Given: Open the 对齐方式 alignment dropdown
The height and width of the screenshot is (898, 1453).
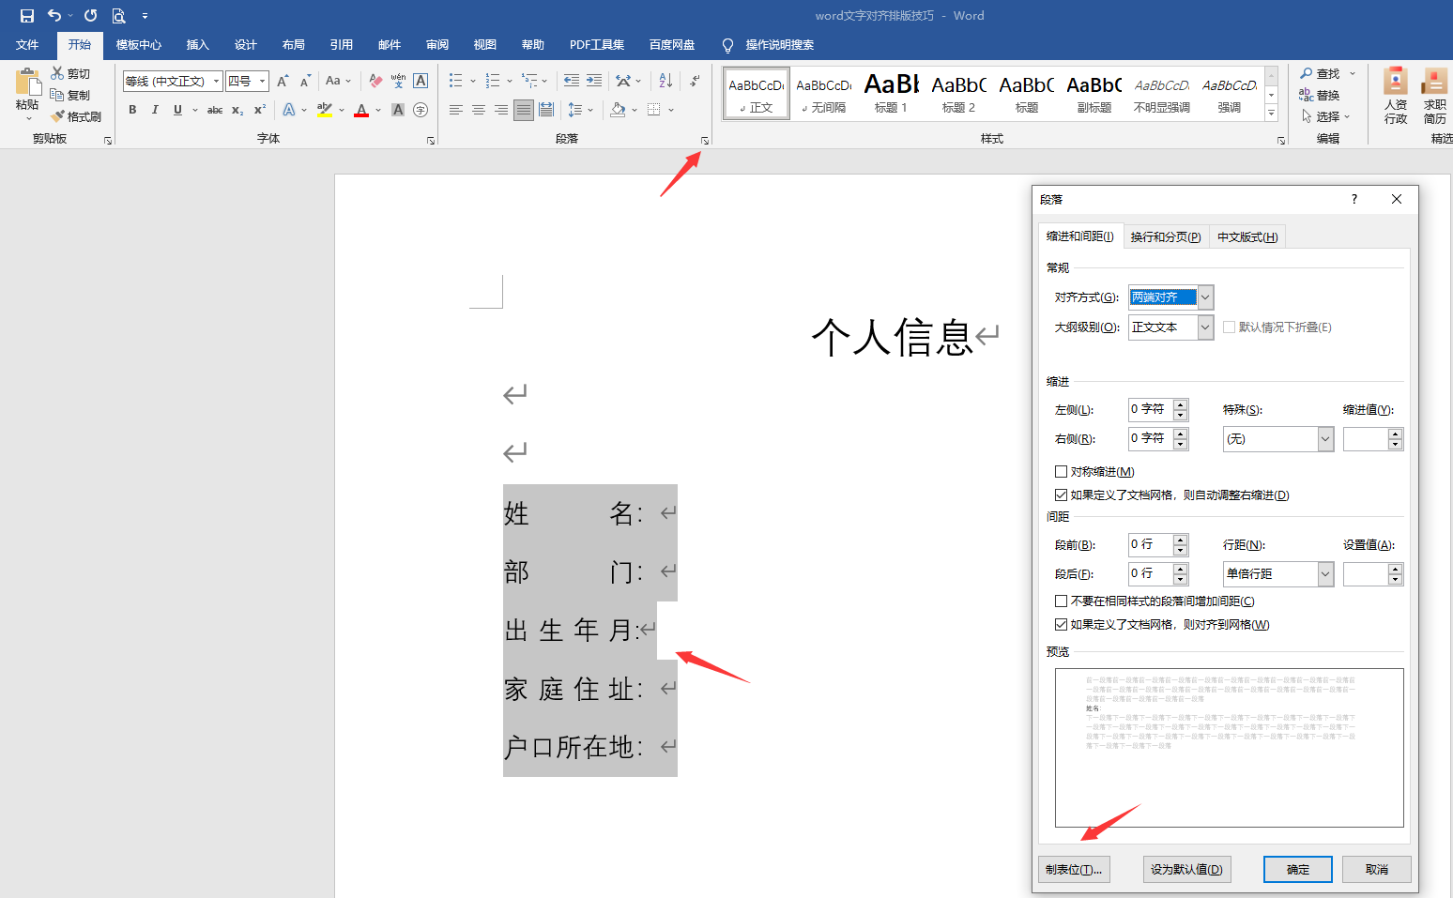Looking at the screenshot, I should click(x=1205, y=297).
